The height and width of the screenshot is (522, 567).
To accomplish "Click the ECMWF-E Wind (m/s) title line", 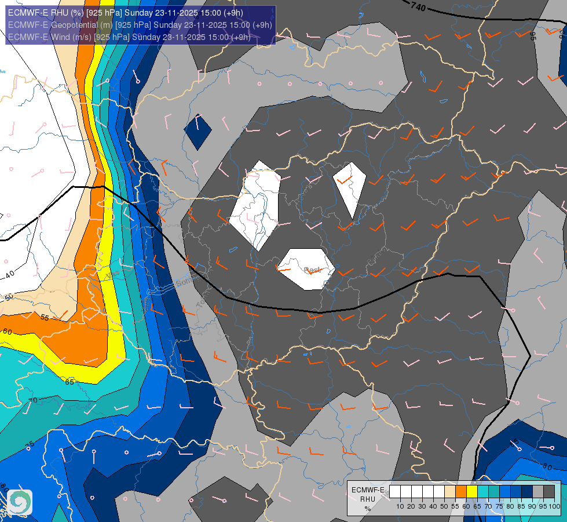I will pos(129,37).
